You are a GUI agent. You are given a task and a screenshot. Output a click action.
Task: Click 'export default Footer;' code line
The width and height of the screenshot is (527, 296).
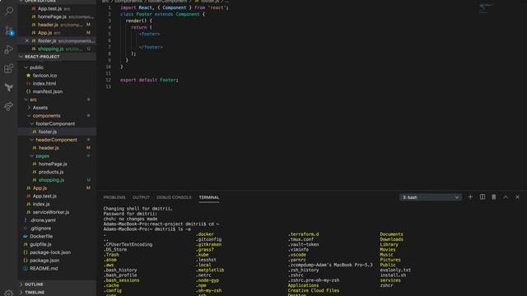tap(149, 81)
